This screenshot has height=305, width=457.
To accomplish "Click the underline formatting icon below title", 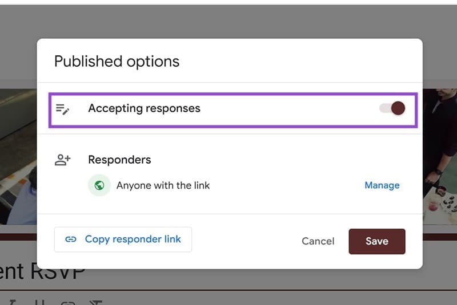I will [38, 301].
